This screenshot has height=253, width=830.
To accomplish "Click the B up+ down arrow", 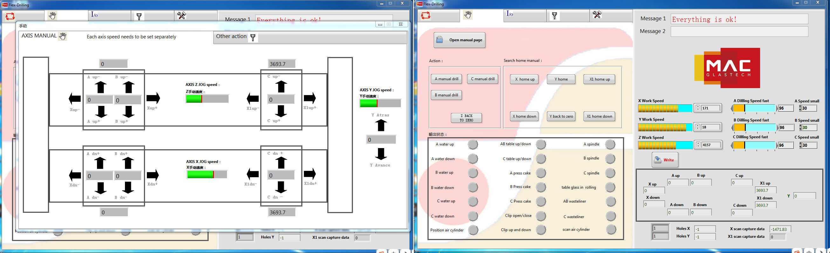I will tap(128, 112).
